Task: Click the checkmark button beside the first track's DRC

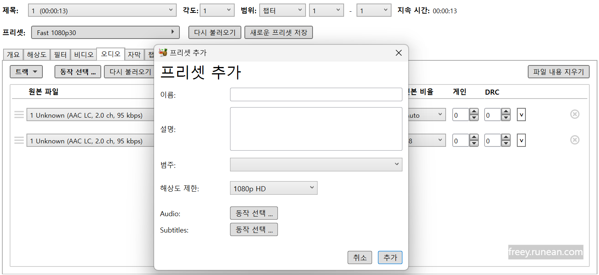Action: 521,115
